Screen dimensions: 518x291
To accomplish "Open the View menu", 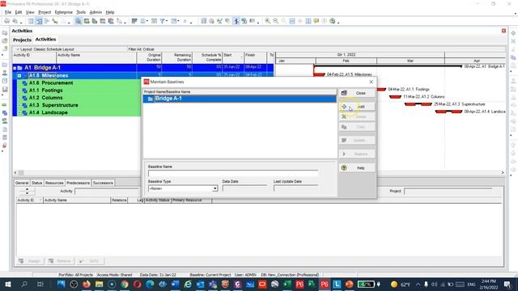I will [30, 12].
